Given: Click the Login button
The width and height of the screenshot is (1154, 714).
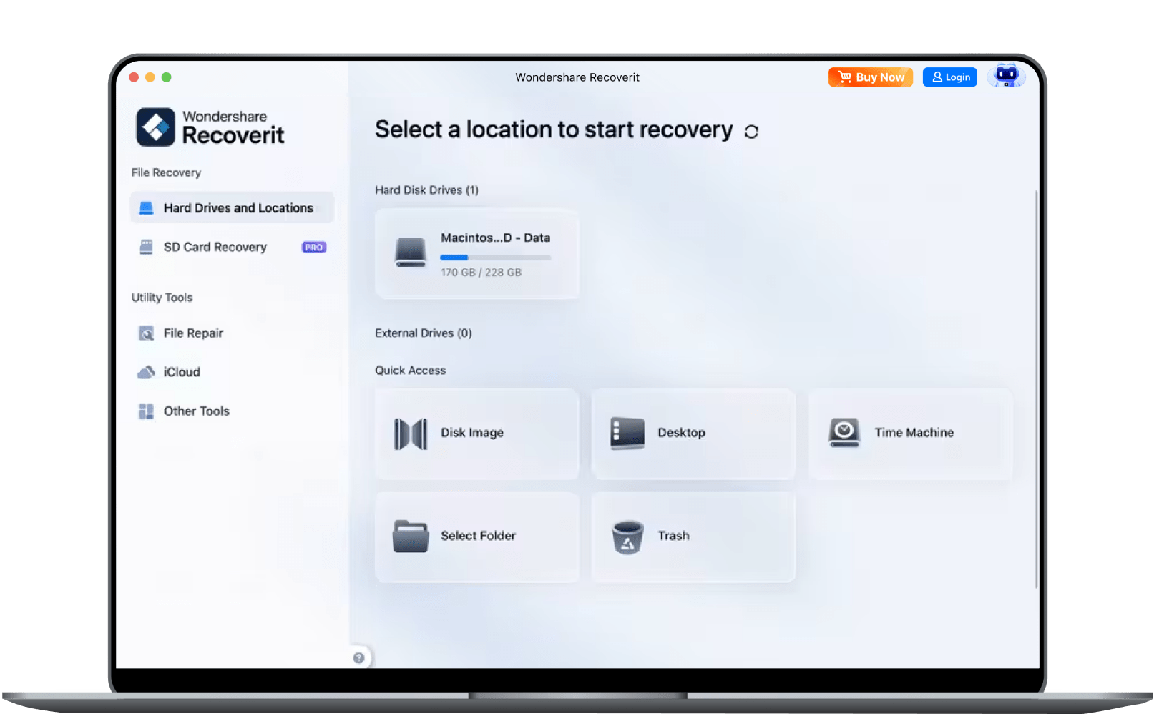Looking at the screenshot, I should [x=949, y=77].
